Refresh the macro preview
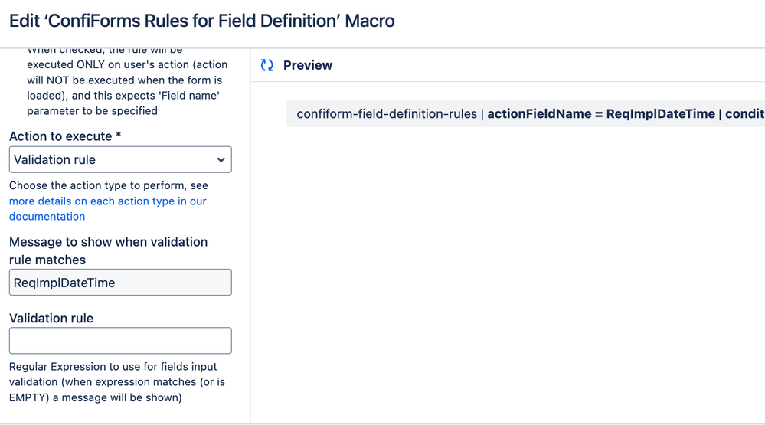The width and height of the screenshot is (765, 425). [x=267, y=66]
